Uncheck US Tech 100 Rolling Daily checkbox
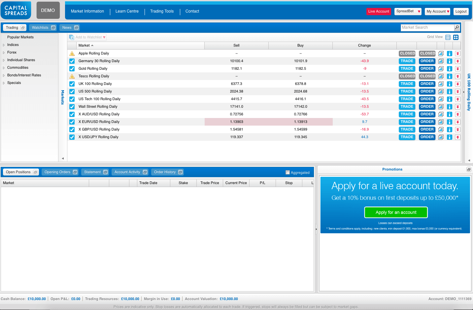The height and width of the screenshot is (310, 473). point(72,99)
